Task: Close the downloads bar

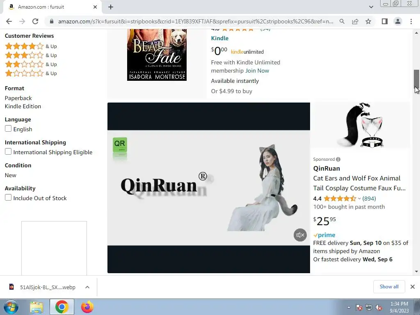Action: point(413,287)
